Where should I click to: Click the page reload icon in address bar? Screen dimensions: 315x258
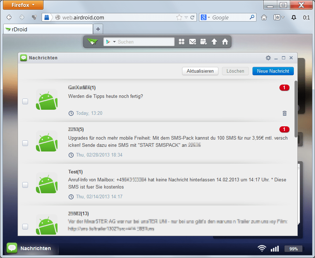tap(192, 18)
